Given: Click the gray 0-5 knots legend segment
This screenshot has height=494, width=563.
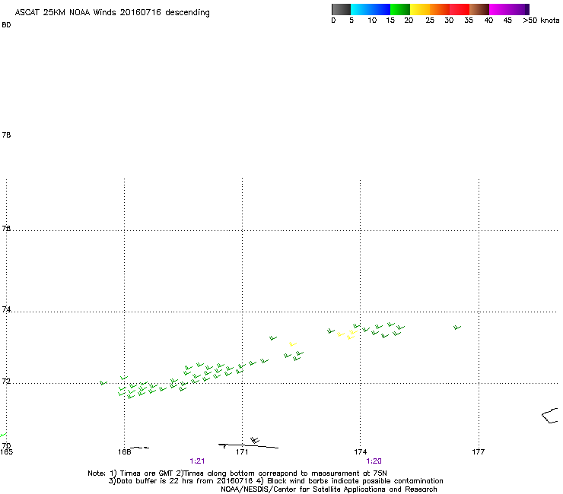Looking at the screenshot, I should click(341, 9).
